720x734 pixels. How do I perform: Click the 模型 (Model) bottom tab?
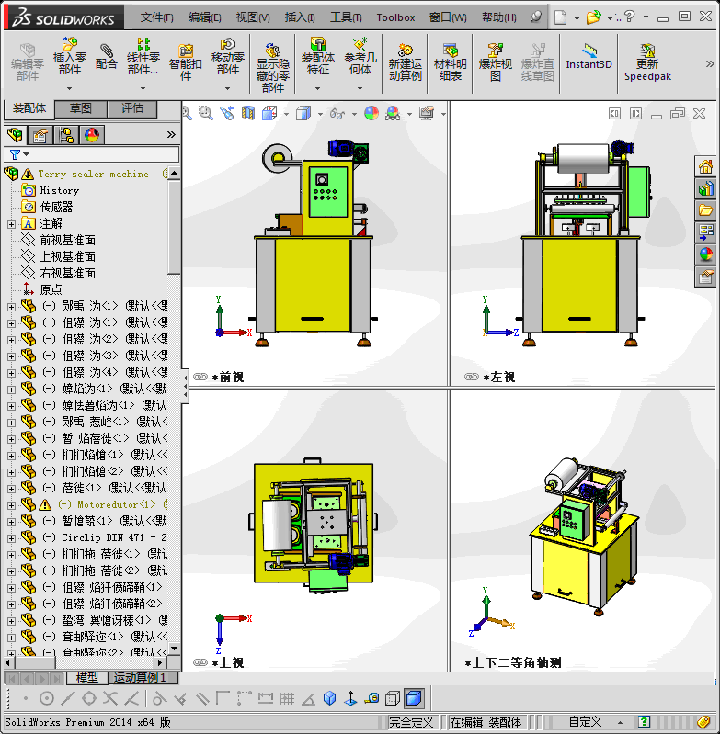click(x=87, y=677)
